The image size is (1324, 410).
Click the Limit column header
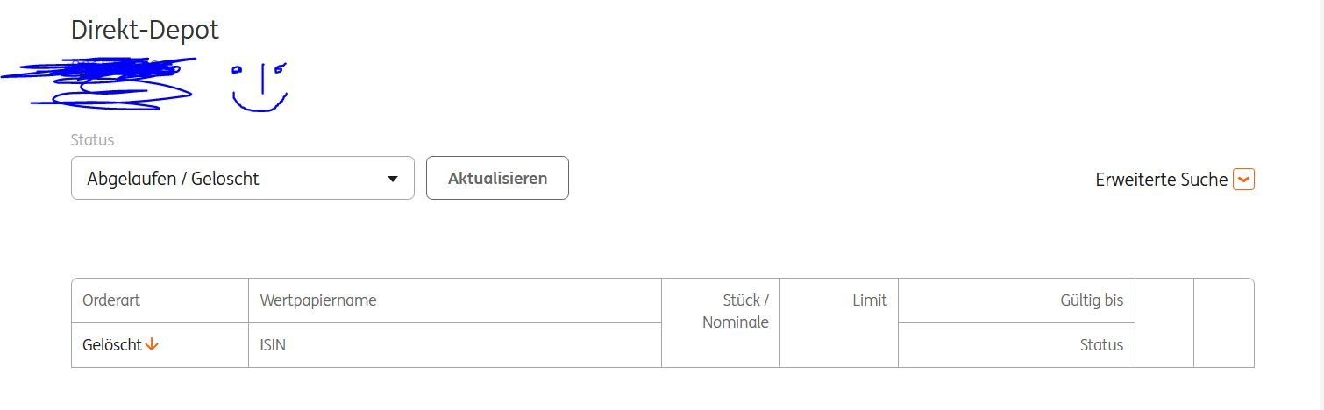(869, 300)
